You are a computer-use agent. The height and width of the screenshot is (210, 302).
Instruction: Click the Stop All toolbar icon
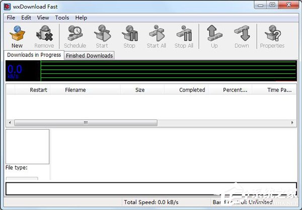click(184, 36)
